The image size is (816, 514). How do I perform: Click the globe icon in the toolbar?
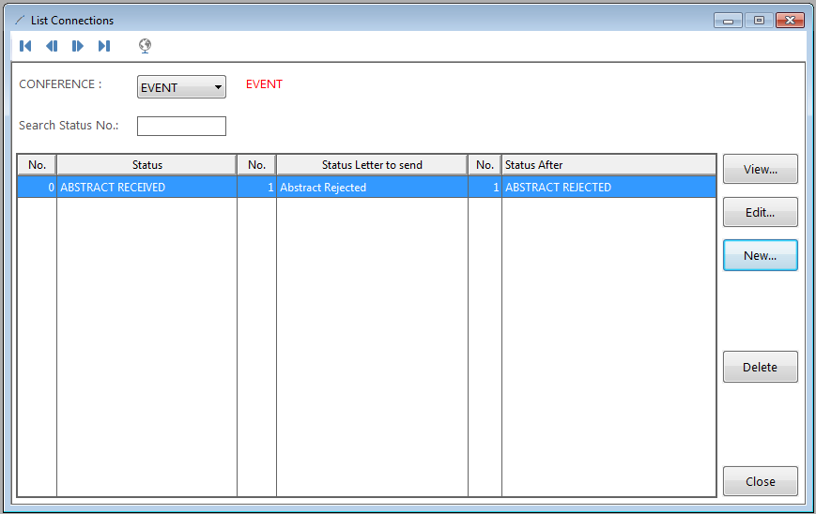pos(146,46)
